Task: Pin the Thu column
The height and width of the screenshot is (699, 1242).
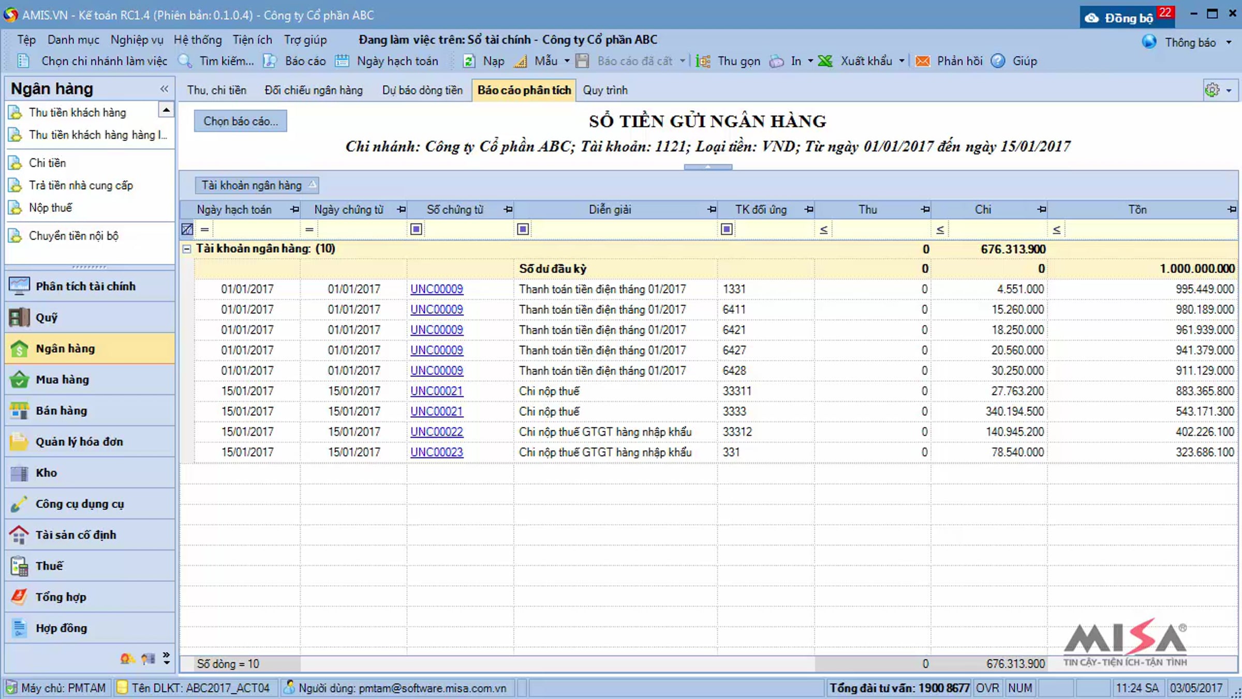Action: click(925, 209)
